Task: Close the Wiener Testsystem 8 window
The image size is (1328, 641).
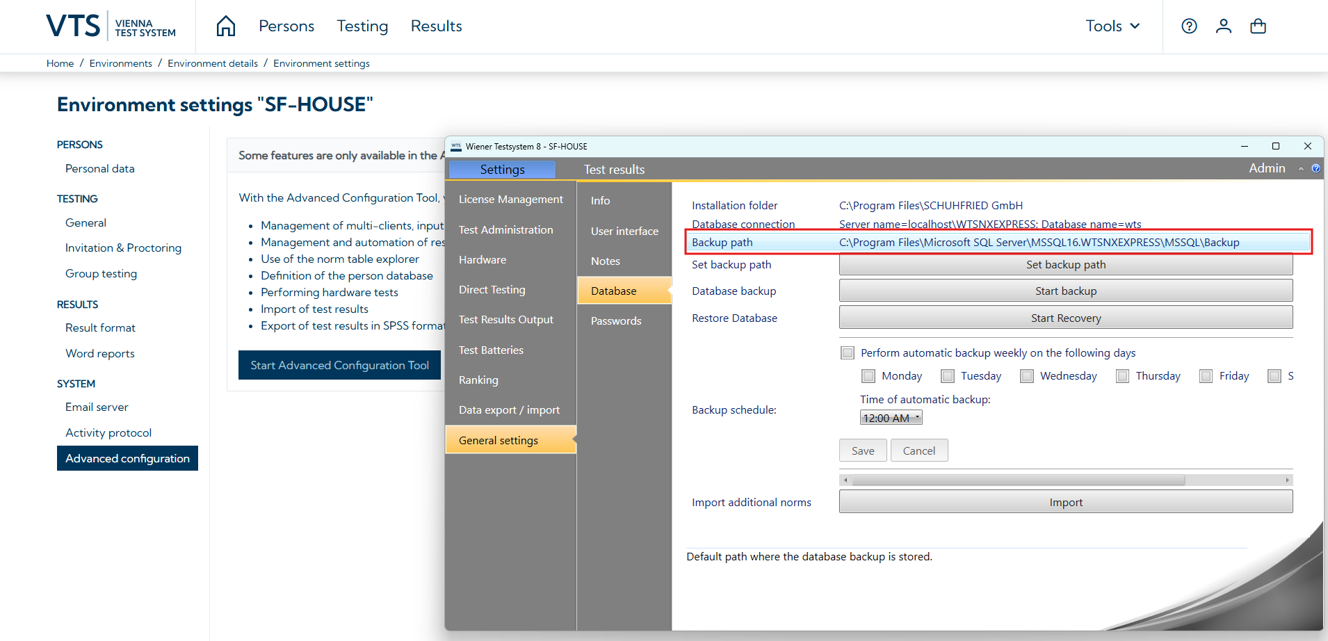Action: 1308,146
